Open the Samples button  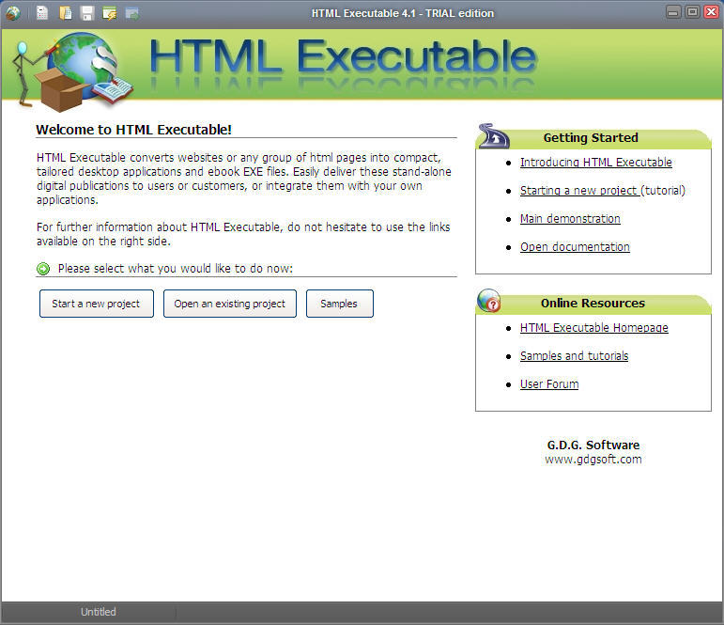(x=339, y=304)
